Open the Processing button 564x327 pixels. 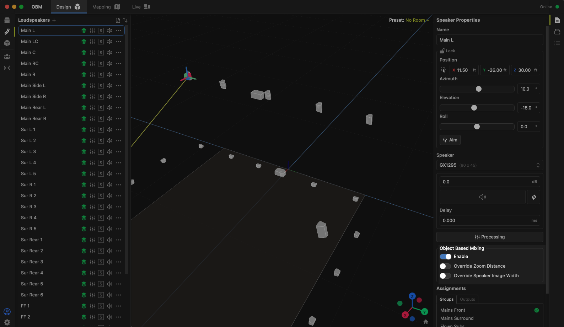coord(489,237)
